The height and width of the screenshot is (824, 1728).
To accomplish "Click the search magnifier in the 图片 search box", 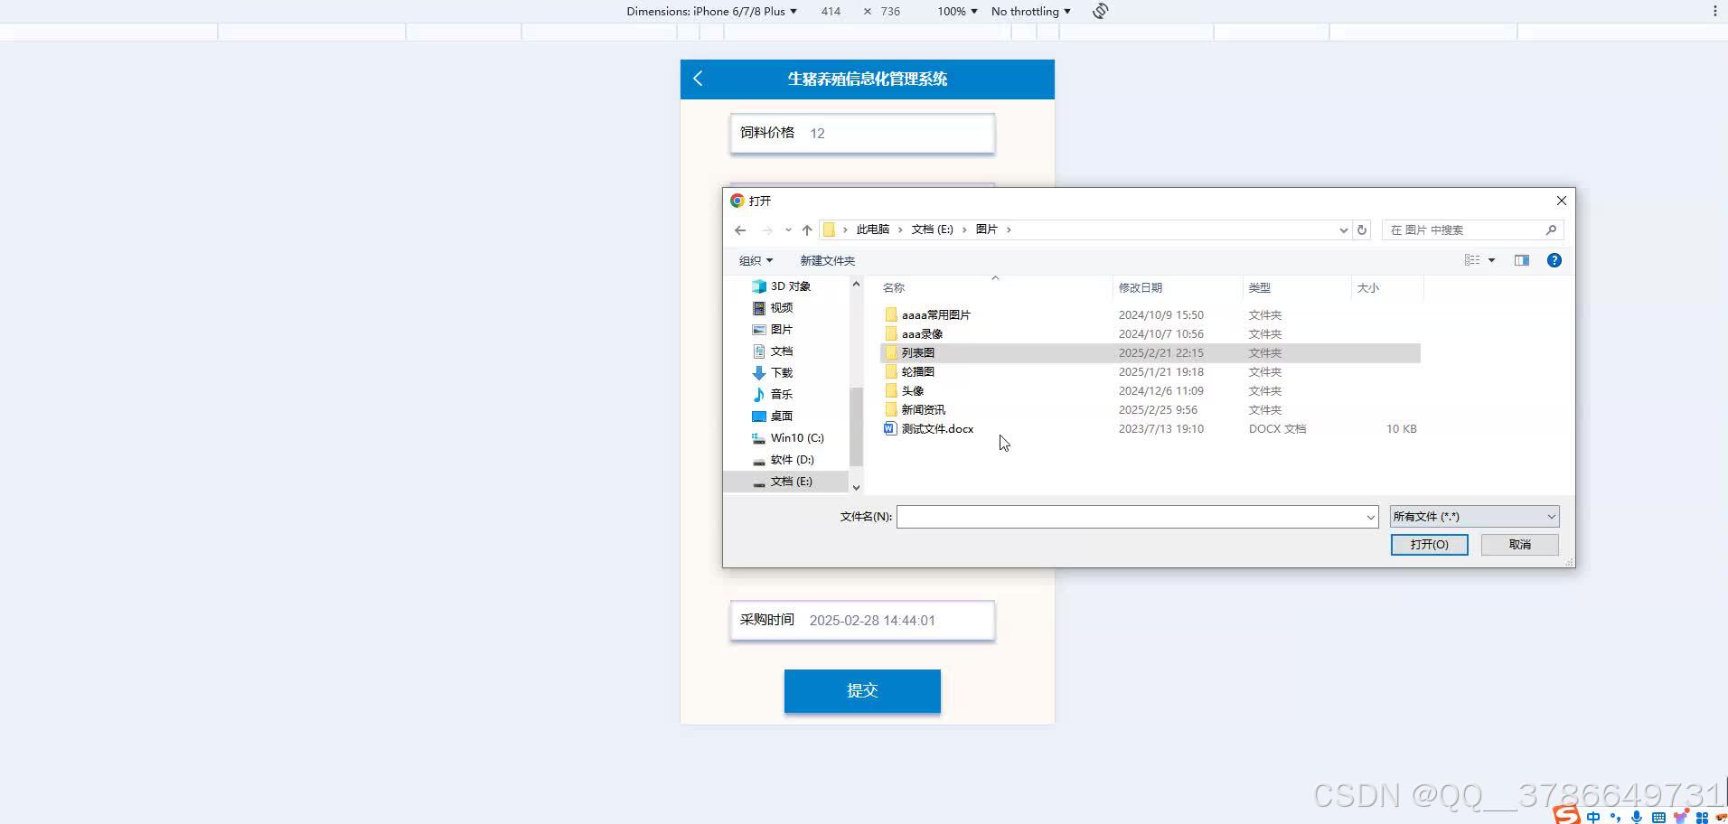I will pos(1551,229).
